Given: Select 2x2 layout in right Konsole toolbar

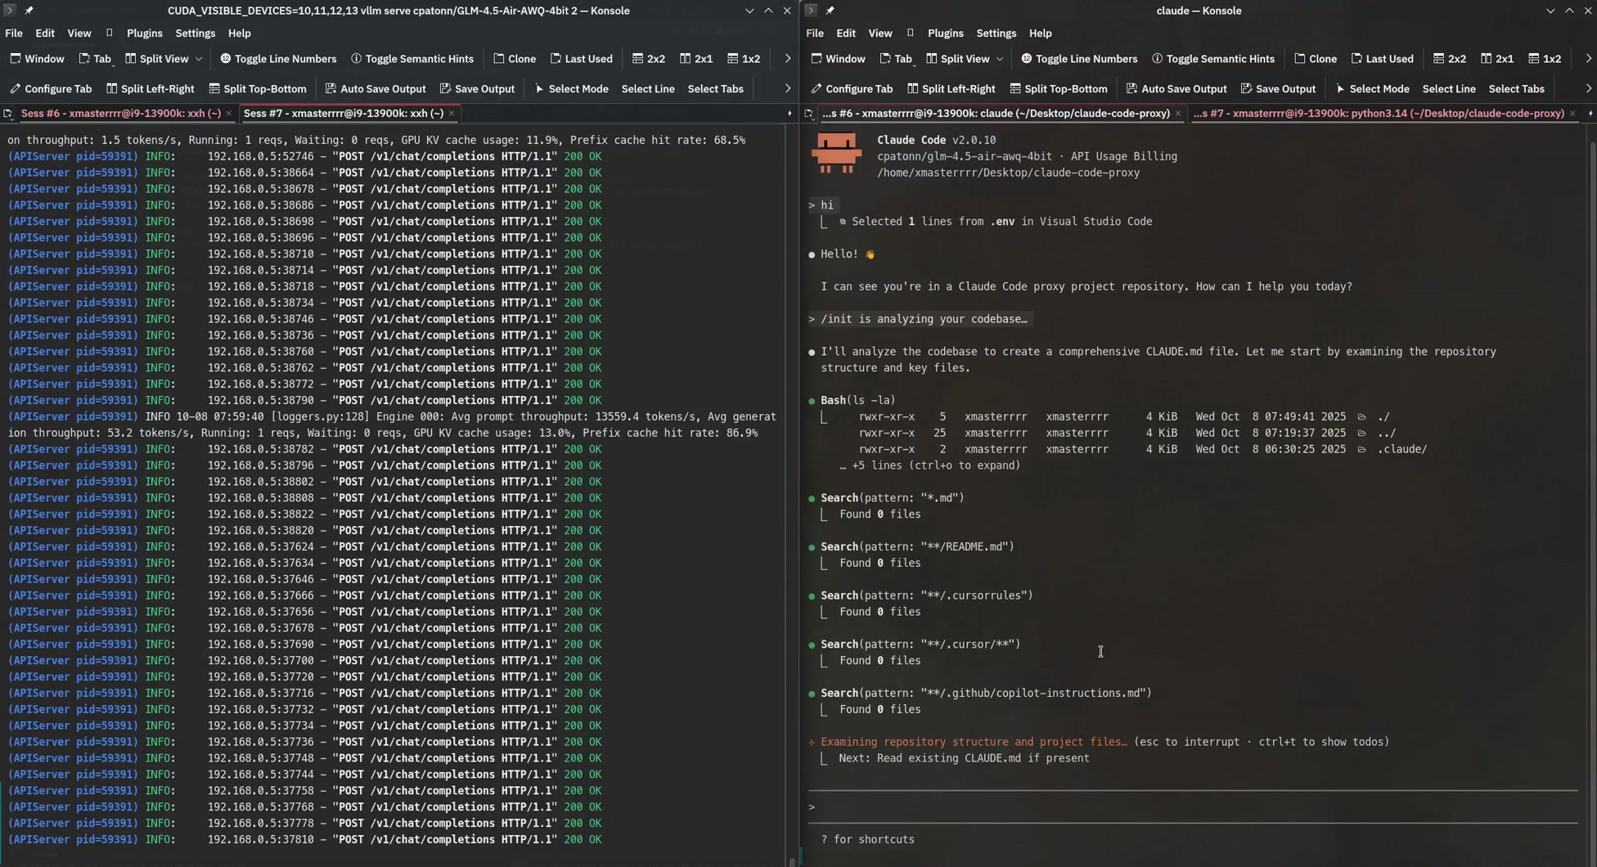Looking at the screenshot, I should pos(1450,59).
